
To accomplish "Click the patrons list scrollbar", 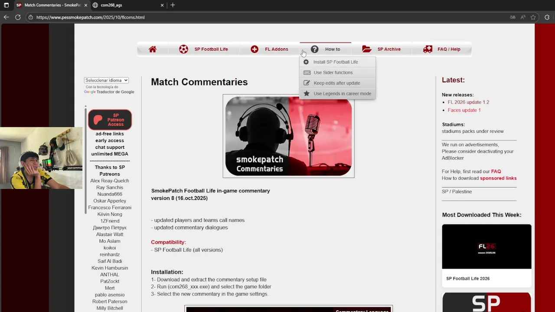I will click(x=85, y=160).
